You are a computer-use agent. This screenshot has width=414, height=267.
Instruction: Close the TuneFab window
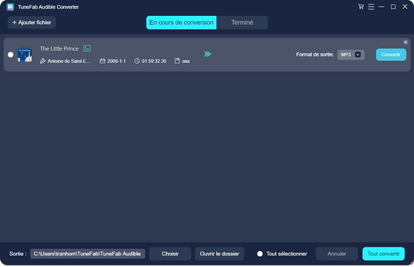coord(405,7)
